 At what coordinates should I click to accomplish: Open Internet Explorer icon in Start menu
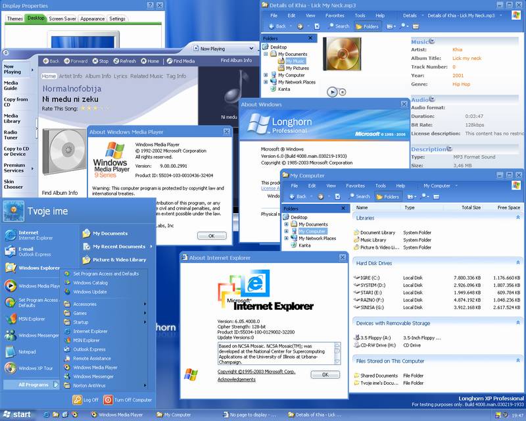[10, 235]
